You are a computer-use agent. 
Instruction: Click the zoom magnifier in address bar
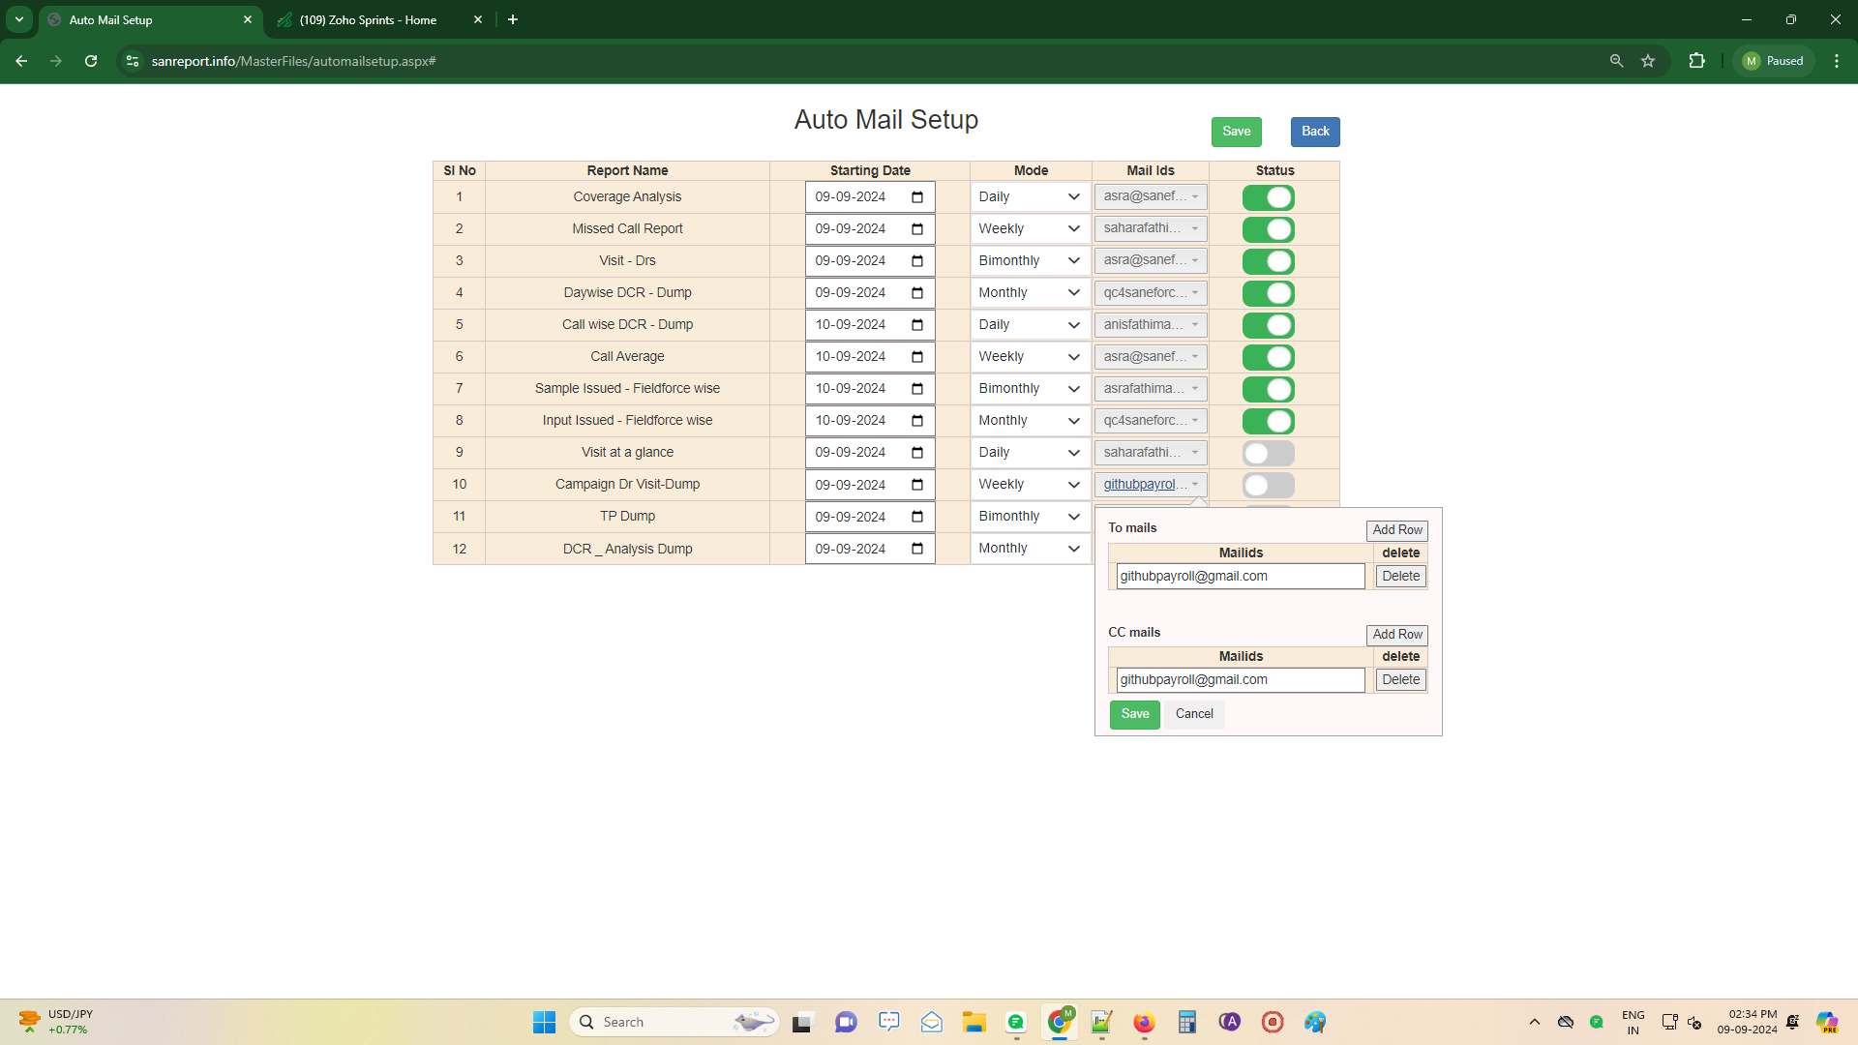(x=1616, y=61)
